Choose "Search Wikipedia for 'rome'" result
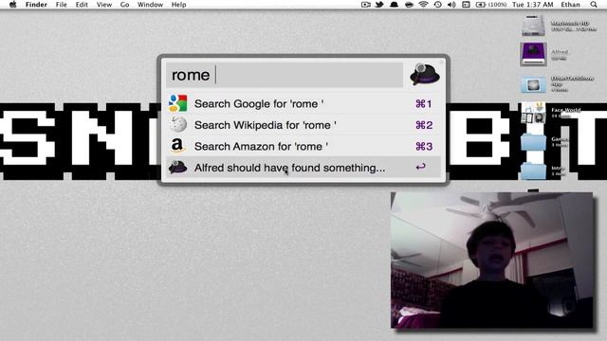 [303, 125]
